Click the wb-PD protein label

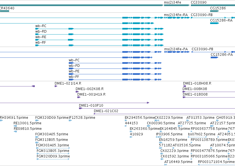point(74,66)
